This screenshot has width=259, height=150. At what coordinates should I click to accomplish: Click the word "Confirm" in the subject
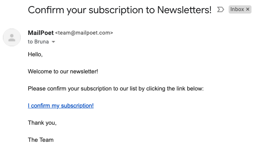click(x=46, y=10)
